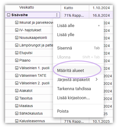This screenshot has height=128, width=118.
Task: Select Lisää kirjastoon... from the menu
Action: 78,98
